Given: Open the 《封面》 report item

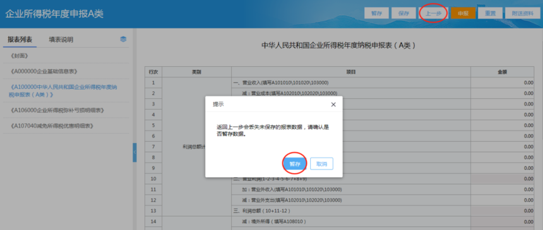Looking at the screenshot, I should click(19, 55).
